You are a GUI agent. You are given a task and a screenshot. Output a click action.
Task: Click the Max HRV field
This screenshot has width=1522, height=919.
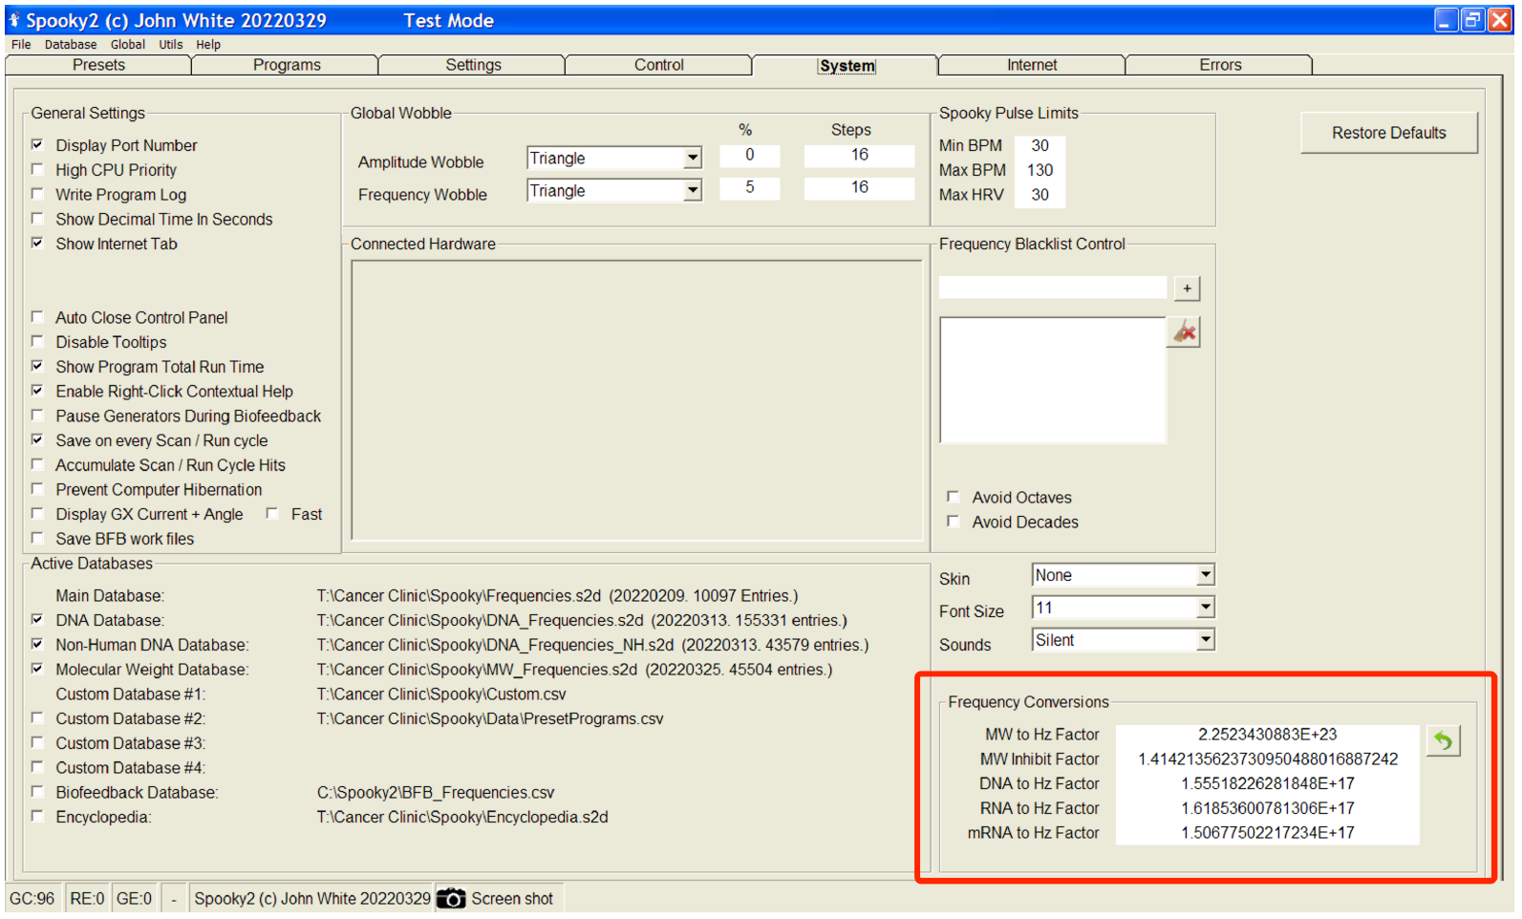click(x=1040, y=195)
